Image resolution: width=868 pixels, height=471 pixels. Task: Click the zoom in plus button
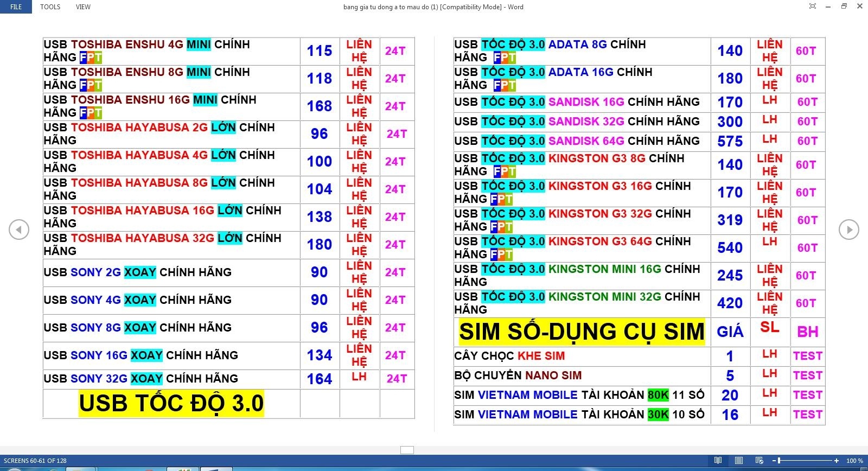coord(837,461)
